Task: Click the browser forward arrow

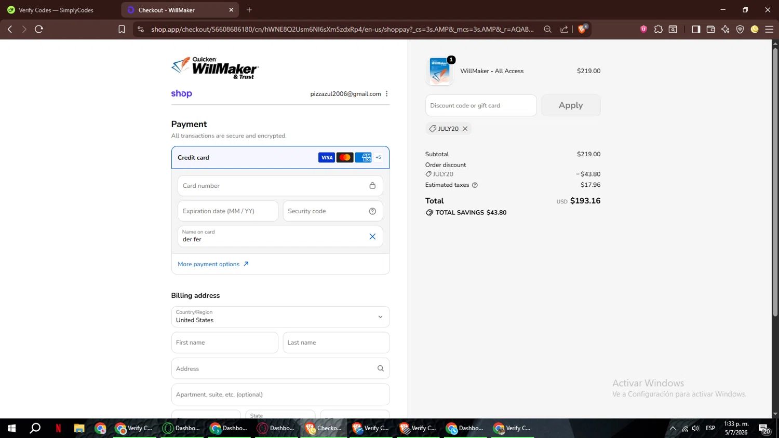Action: 24,29
